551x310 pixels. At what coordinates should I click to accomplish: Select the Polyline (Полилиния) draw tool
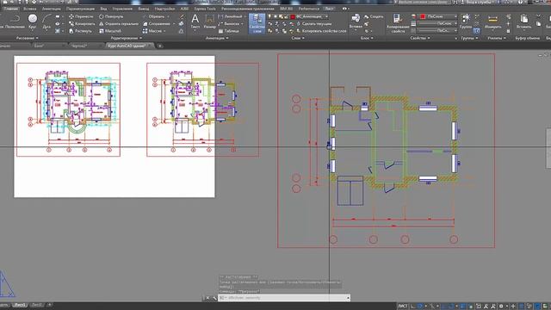click(14, 21)
